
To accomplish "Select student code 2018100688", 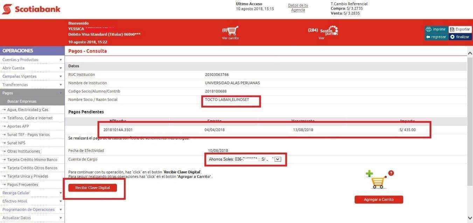I will pyautogui.click(x=216, y=91).
